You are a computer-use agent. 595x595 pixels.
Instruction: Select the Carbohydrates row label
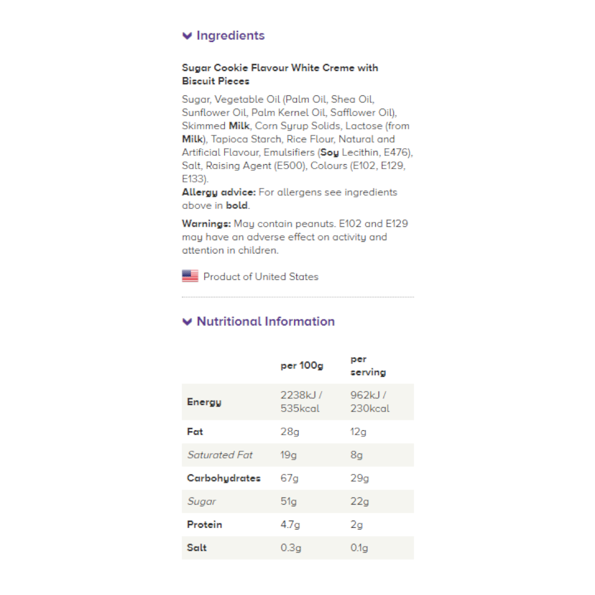[224, 478]
